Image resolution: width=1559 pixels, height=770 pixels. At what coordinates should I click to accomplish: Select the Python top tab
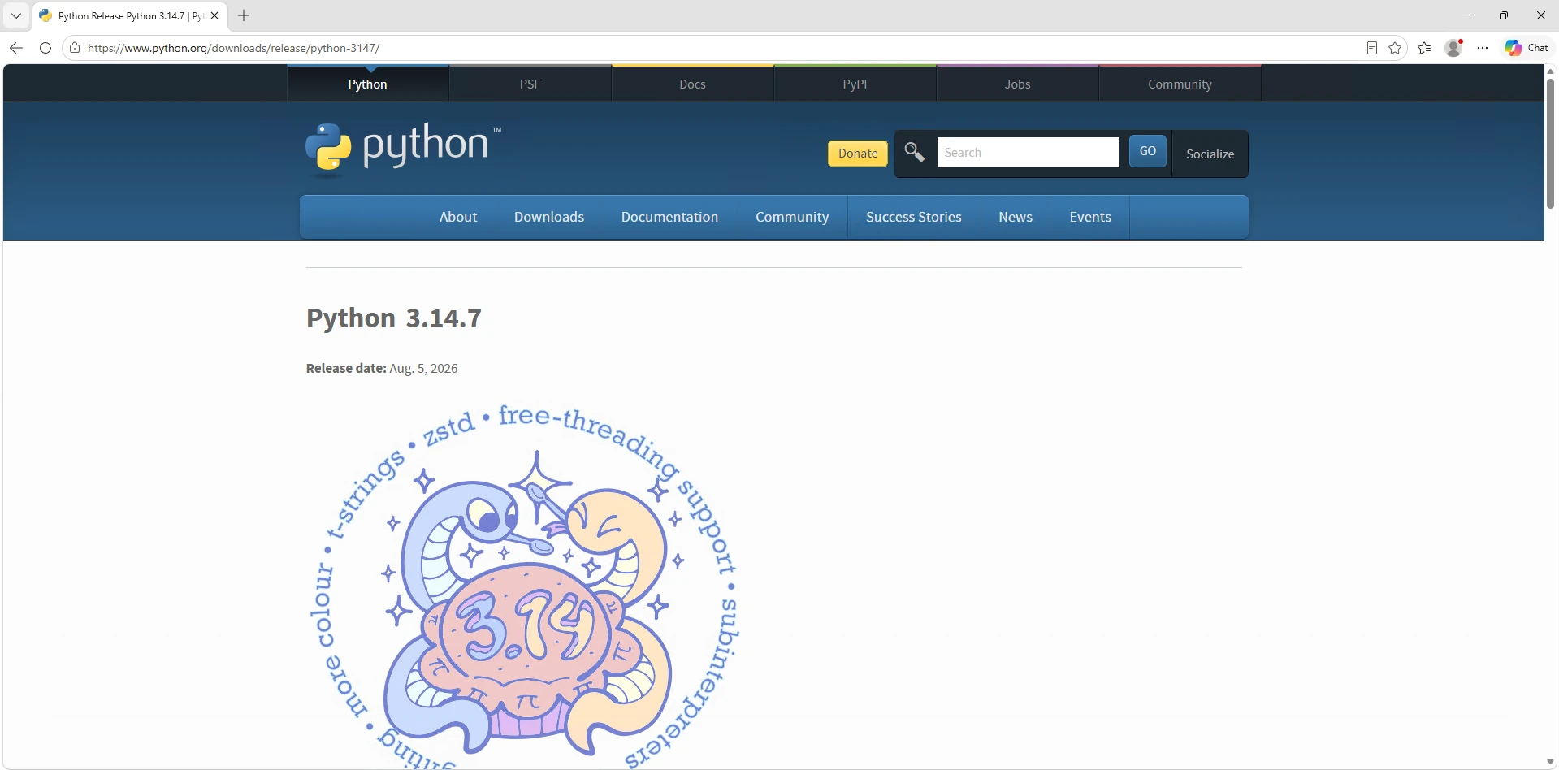(x=368, y=84)
